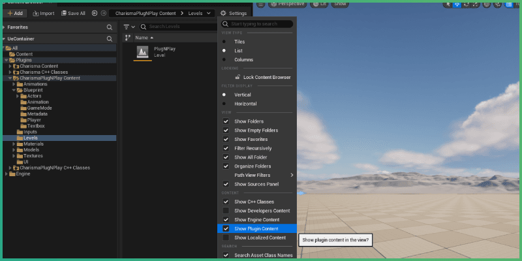Image resolution: width=522 pixels, height=261 pixels.
Task: Click the Blueprint folder icon
Action: pyautogui.click(x=20, y=90)
